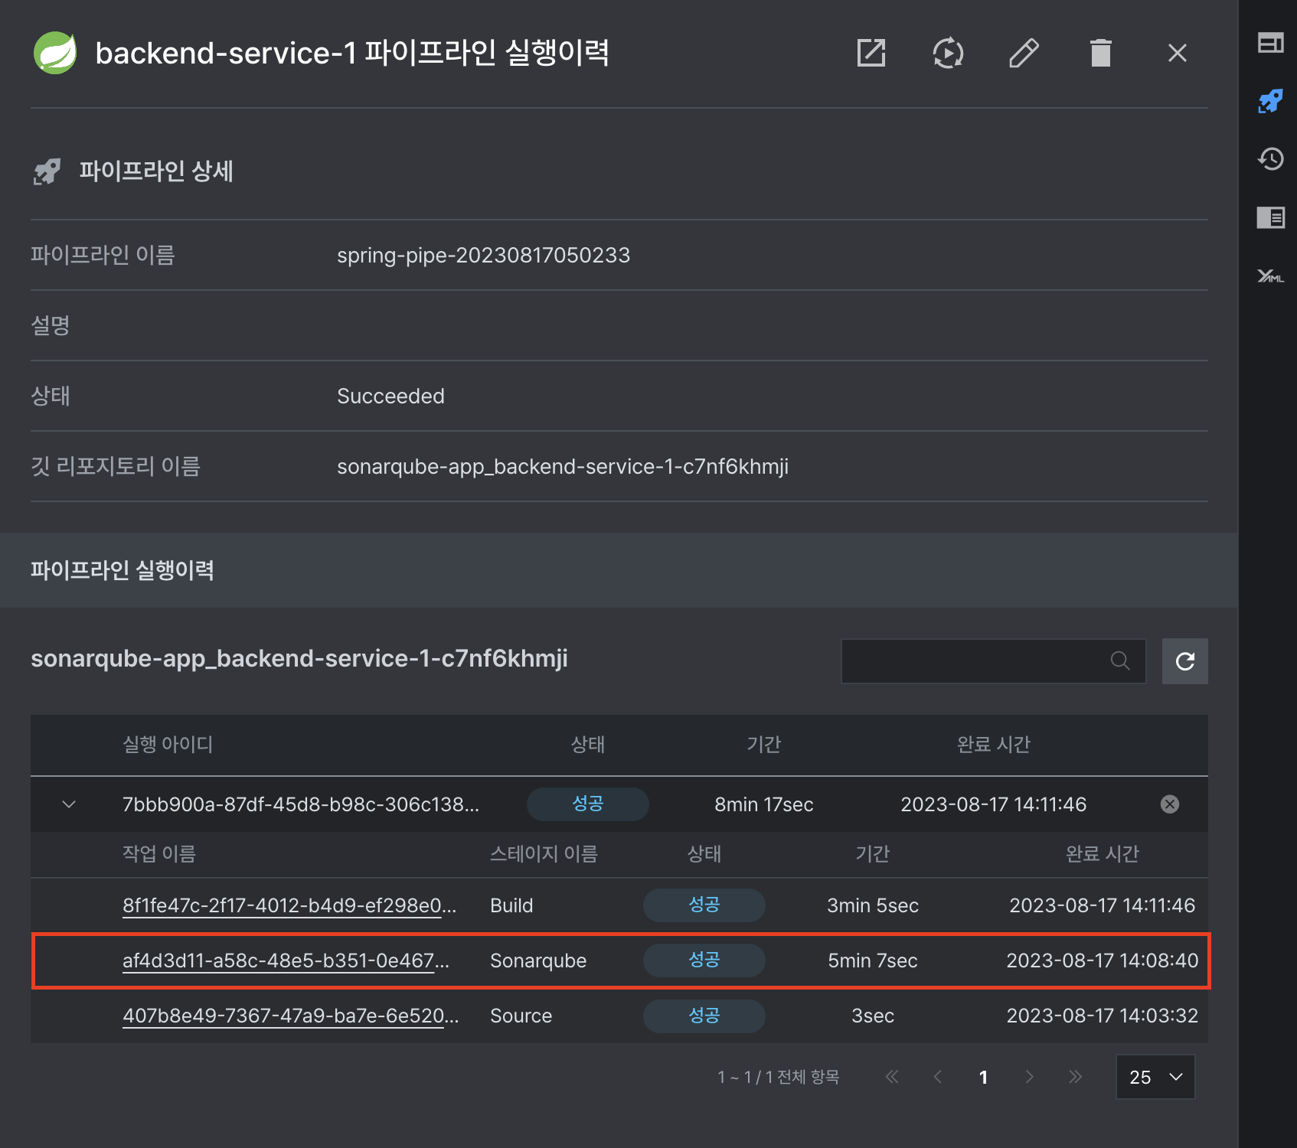Click the Sonarqube stage name
Image resolution: width=1297 pixels, height=1148 pixels.
coord(538,960)
